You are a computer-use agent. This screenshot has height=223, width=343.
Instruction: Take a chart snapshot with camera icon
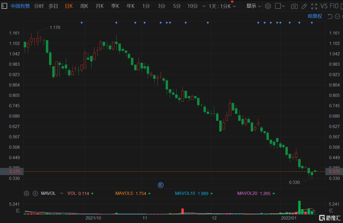pyautogui.click(x=294, y=6)
